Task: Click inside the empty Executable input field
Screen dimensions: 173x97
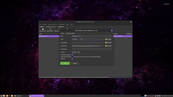Action: (88, 43)
